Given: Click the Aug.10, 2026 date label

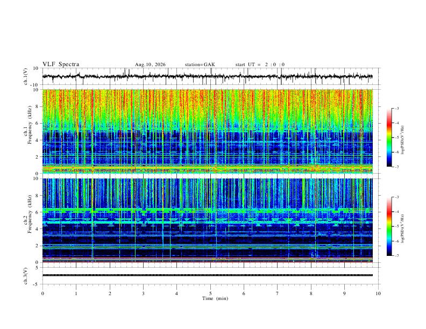Looking at the screenshot, I should (150, 65).
